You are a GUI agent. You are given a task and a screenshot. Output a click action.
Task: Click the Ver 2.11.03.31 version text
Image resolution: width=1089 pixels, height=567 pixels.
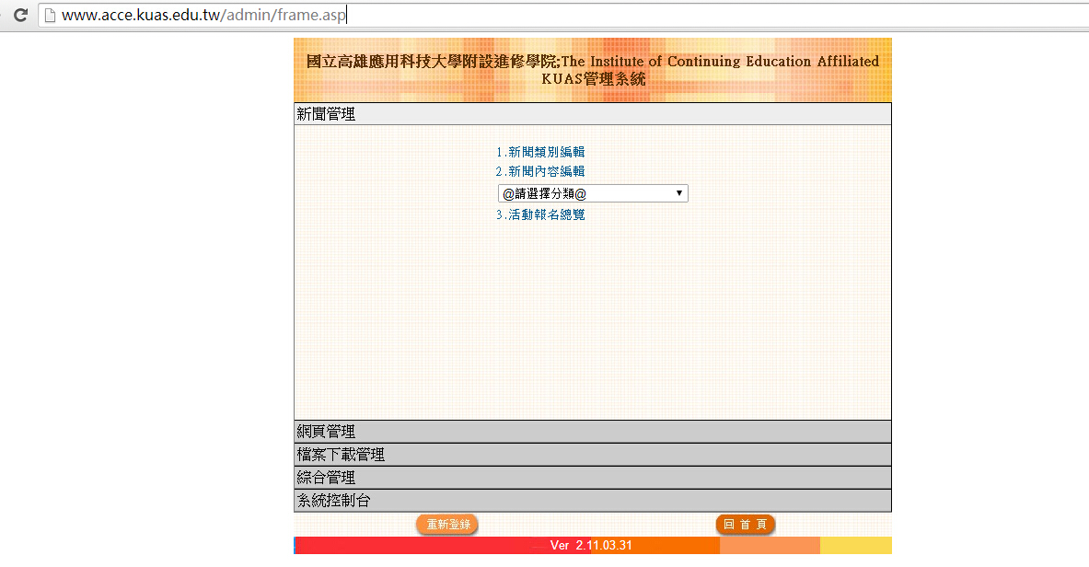click(x=591, y=546)
